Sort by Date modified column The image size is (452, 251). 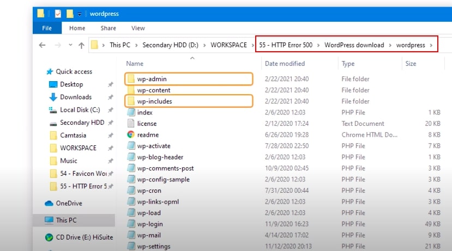click(285, 64)
